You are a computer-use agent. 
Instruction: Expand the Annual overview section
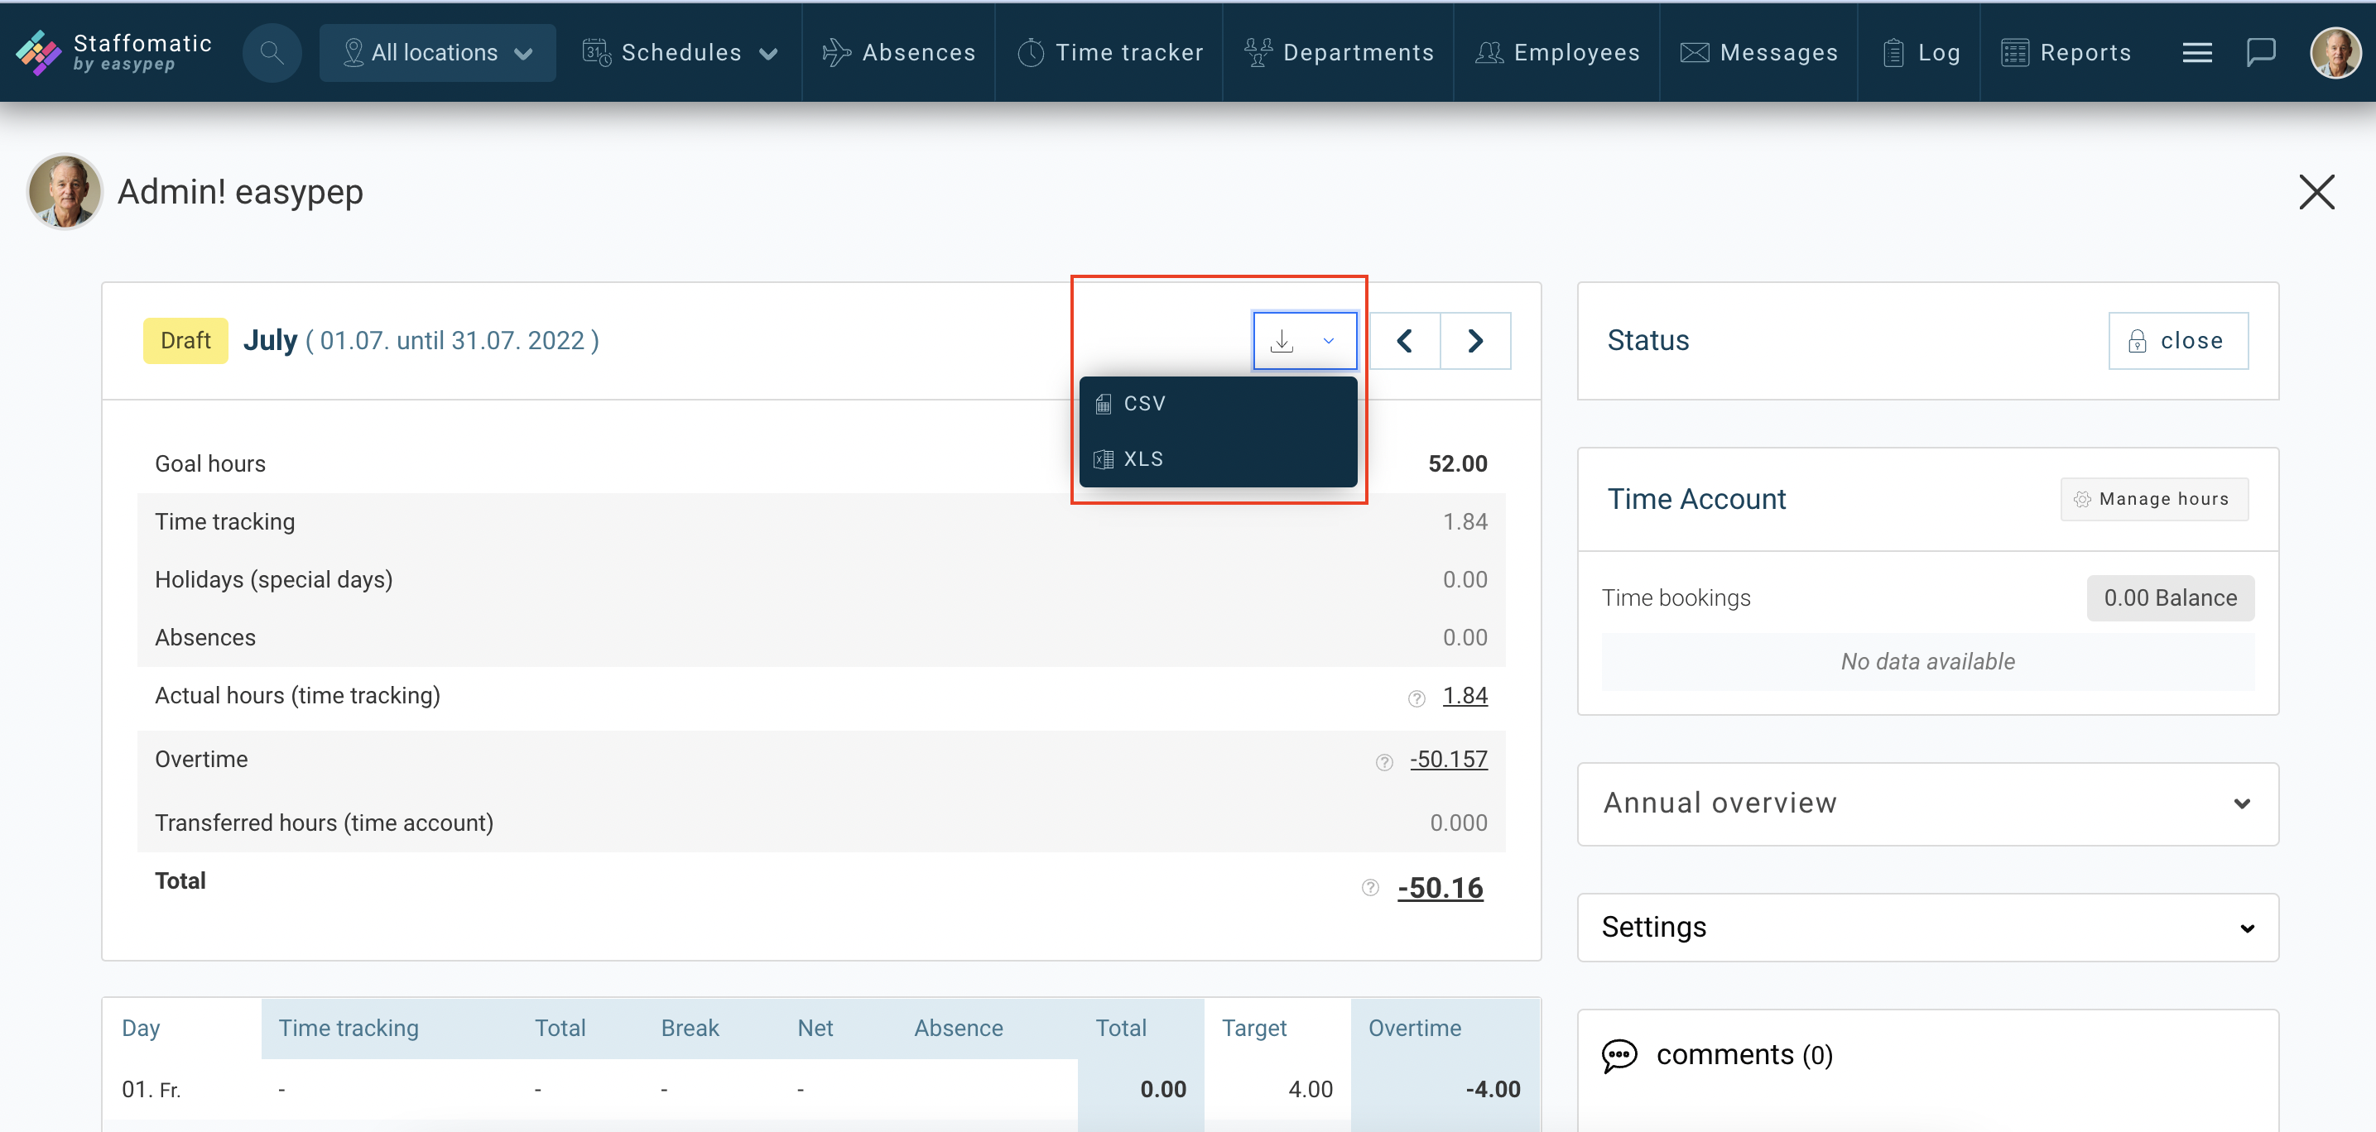tap(1928, 803)
